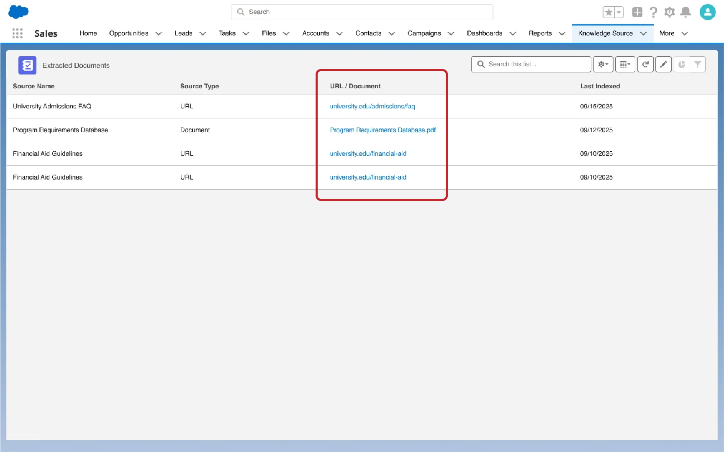
Task: Open the Notifications bell
Action: point(685,12)
